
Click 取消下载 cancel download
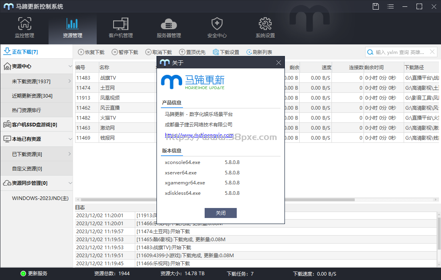pyautogui.click(x=159, y=52)
